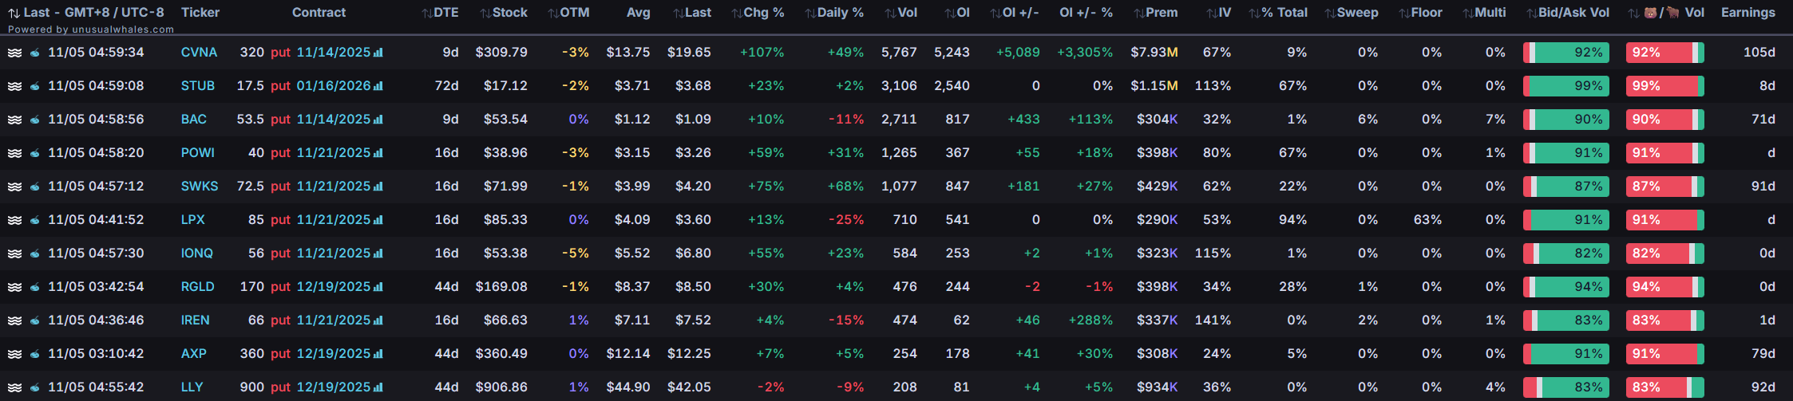This screenshot has height=401, width=1793.
Task: Click the 11/05 03:10:42 timestamp in AXP row
Action: 96,354
